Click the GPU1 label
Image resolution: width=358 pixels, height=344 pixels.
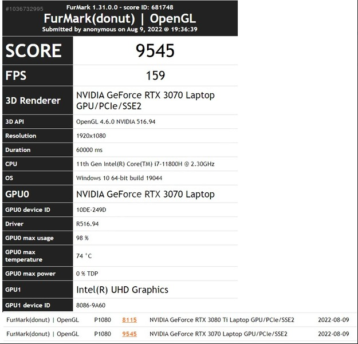[x=13, y=290]
